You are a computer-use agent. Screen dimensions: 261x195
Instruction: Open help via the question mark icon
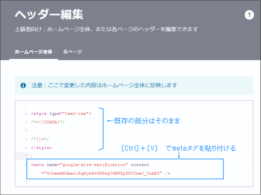(x=249, y=15)
